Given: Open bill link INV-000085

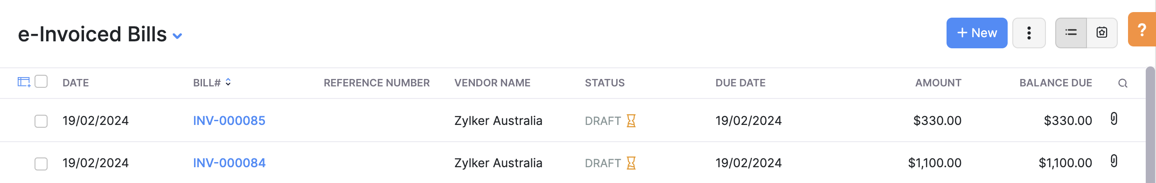Looking at the screenshot, I should 229,121.
